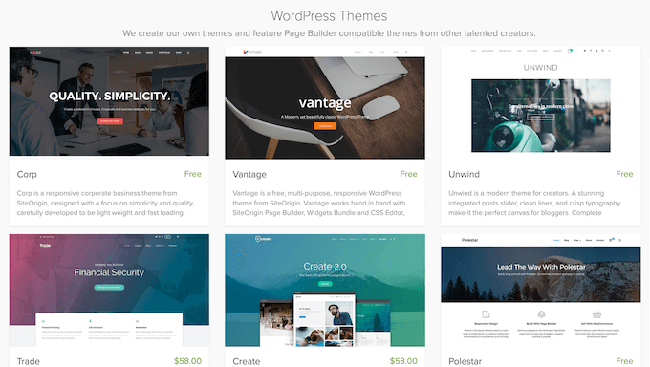Click the subtitle 'We create our own themes'
650x367 pixels.
tap(329, 33)
